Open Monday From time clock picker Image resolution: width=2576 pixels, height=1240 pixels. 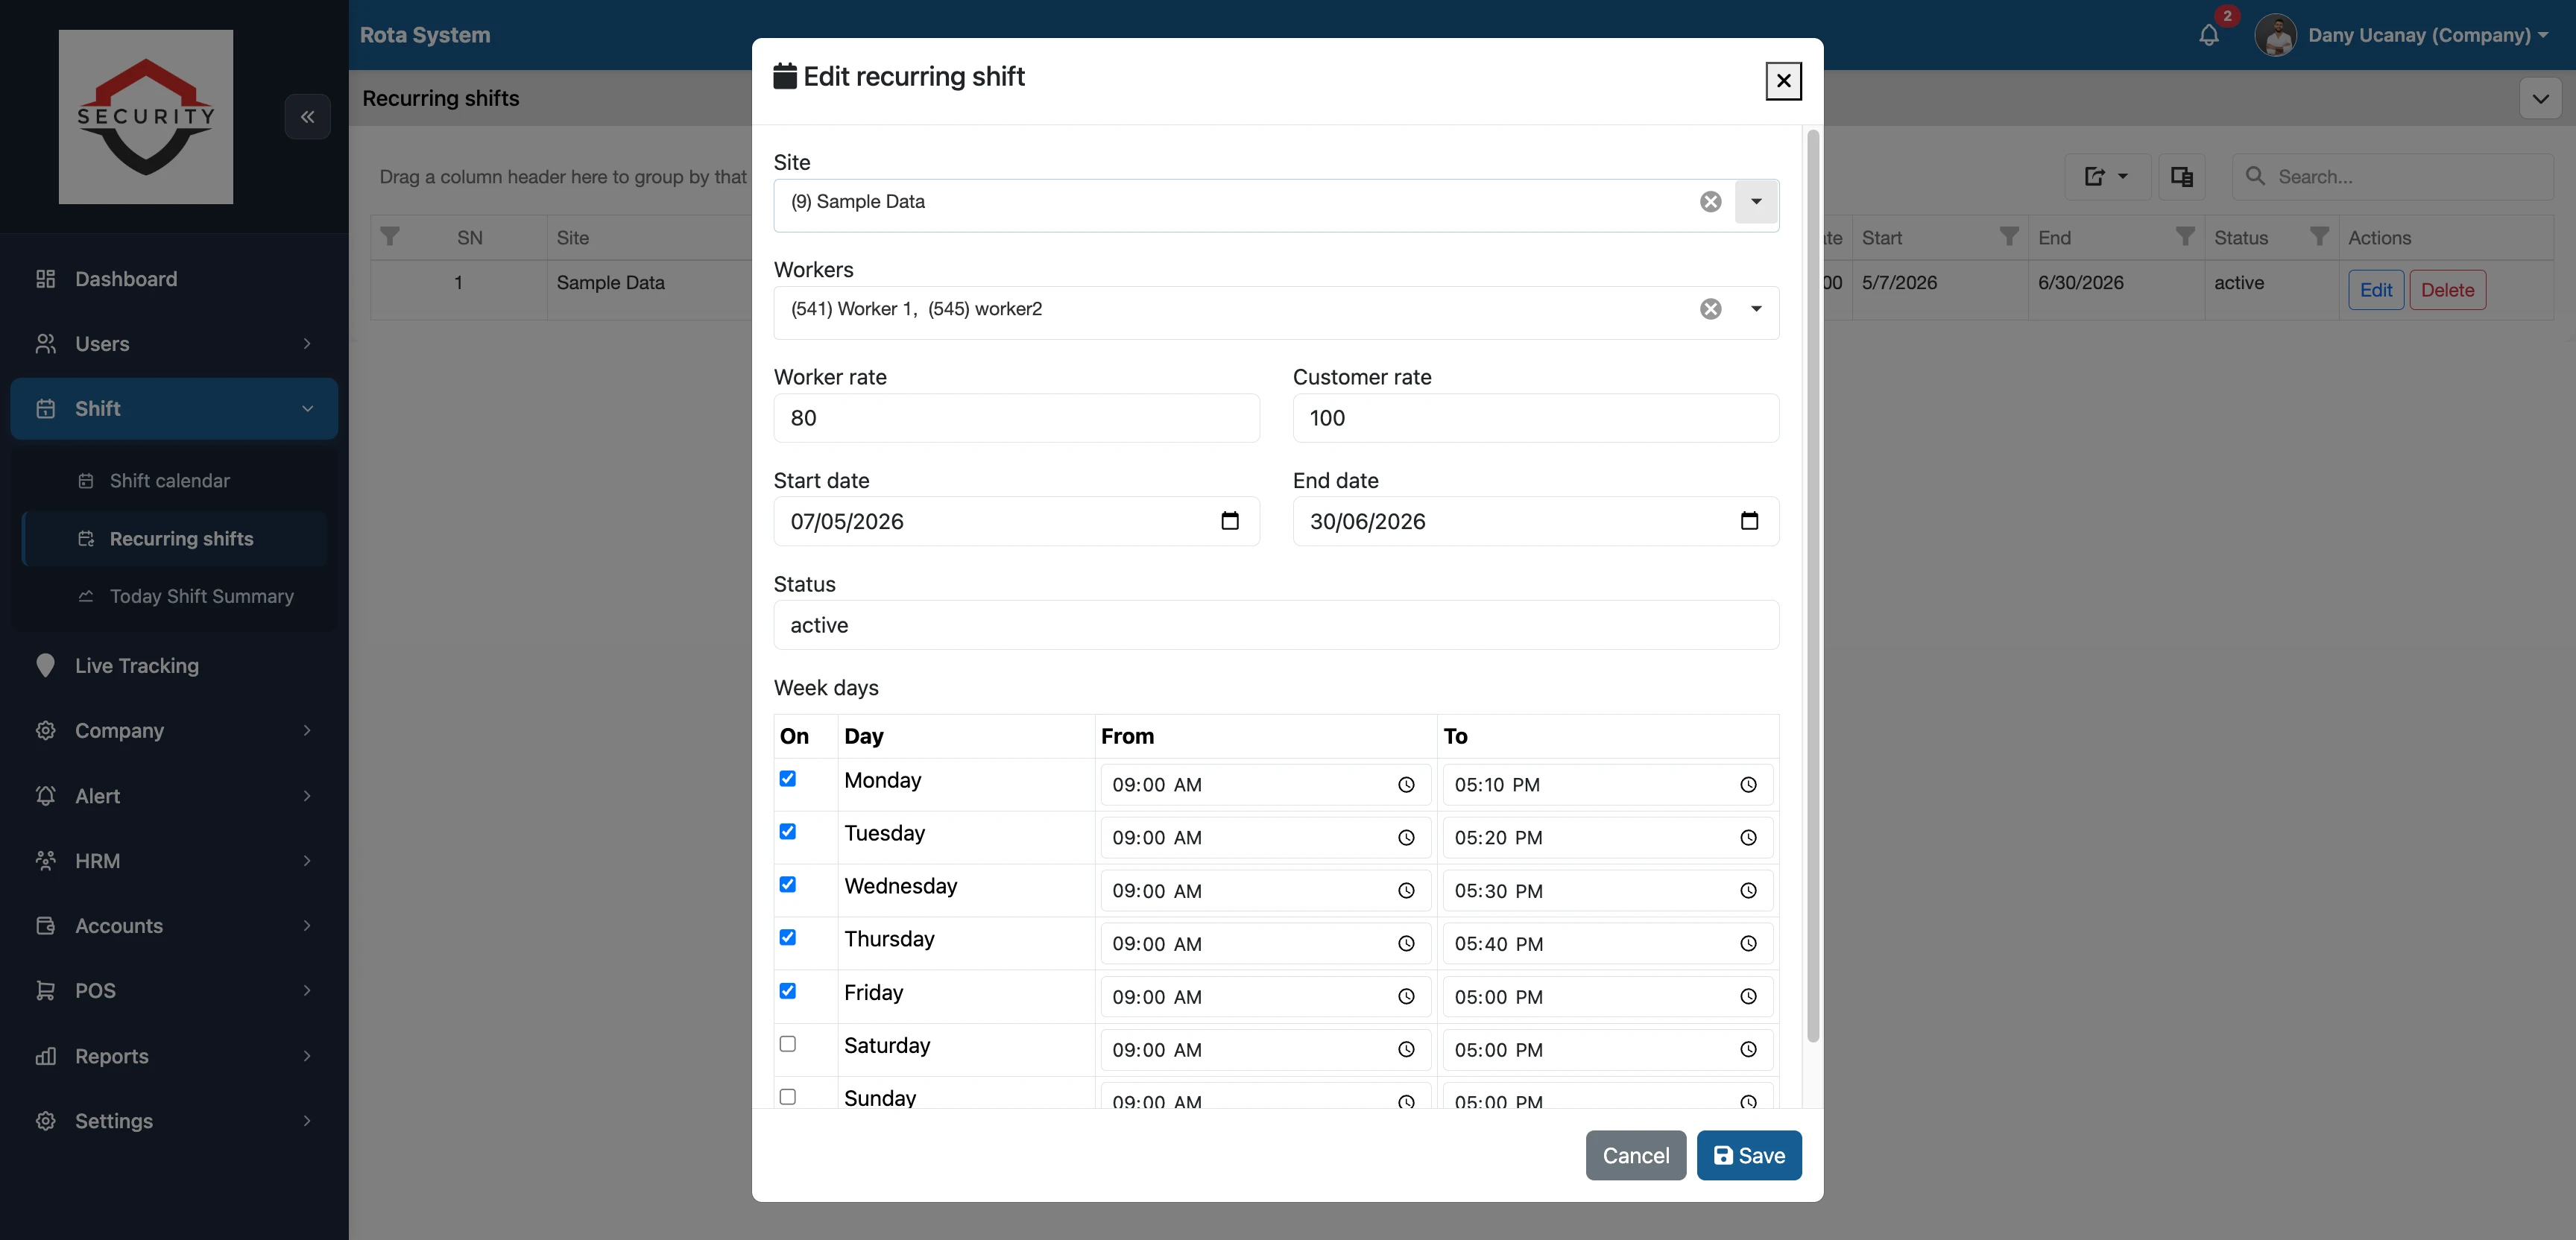[1406, 785]
